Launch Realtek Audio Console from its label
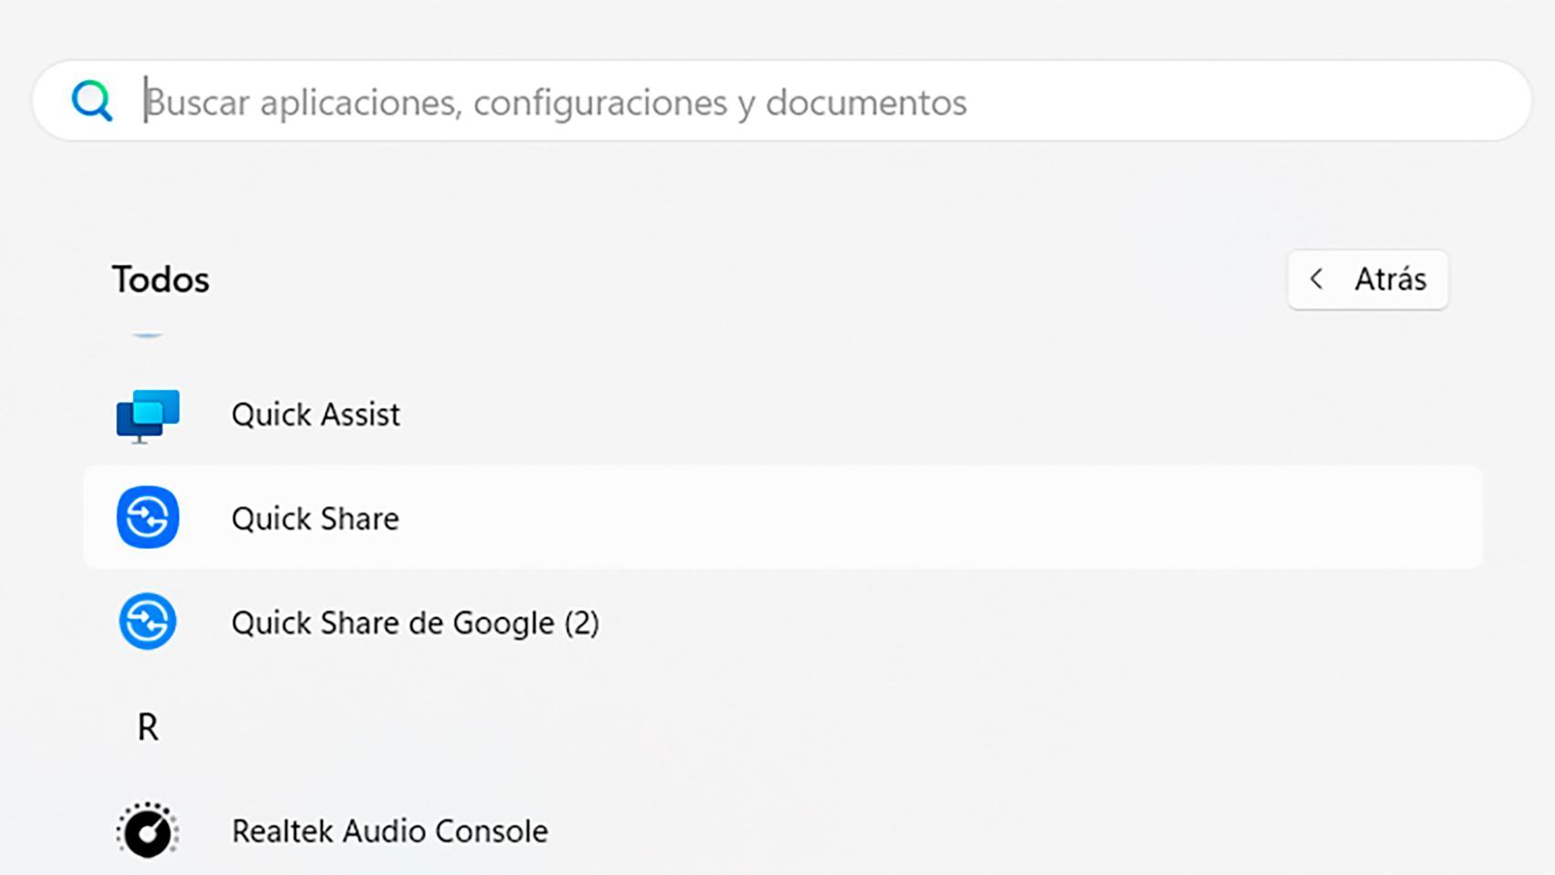This screenshot has width=1555, height=875. (389, 831)
